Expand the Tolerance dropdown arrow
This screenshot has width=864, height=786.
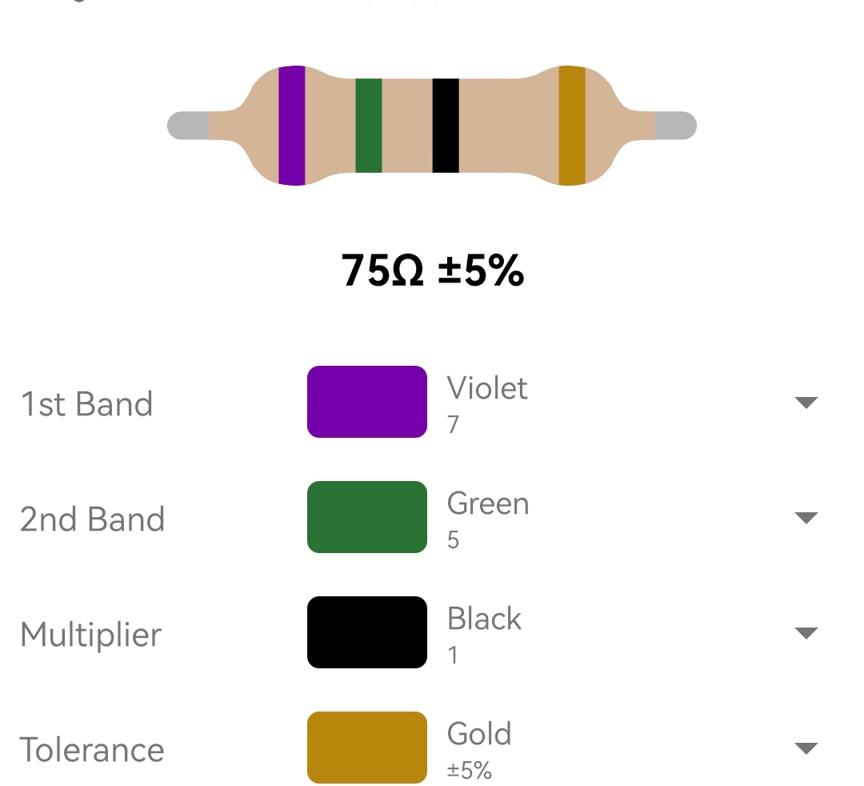806,748
